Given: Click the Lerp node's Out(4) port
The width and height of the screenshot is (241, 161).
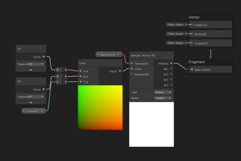Looking at the screenshot, I should pyautogui.click(x=119, y=71).
